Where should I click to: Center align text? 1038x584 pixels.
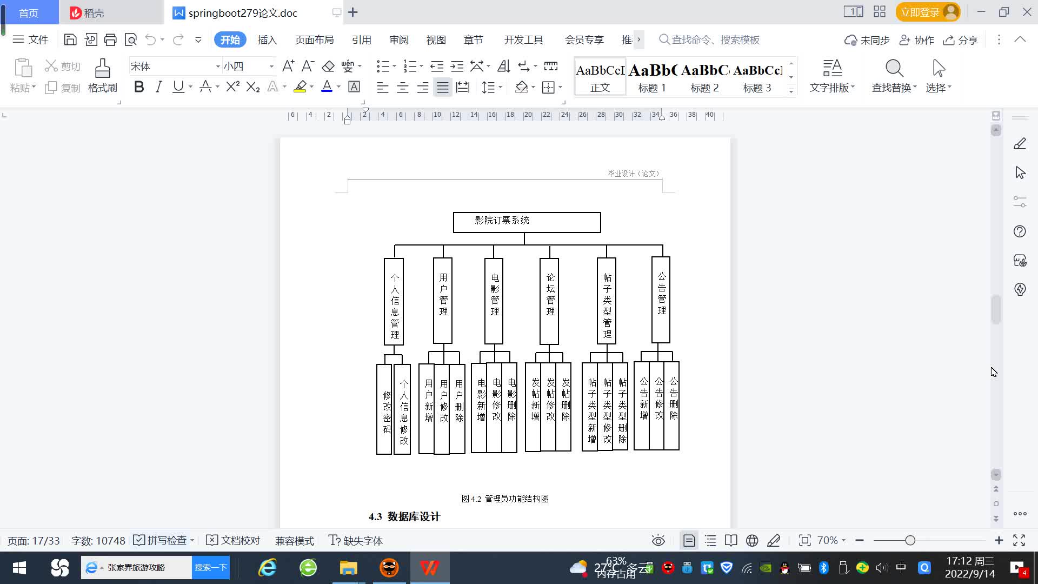(x=403, y=87)
